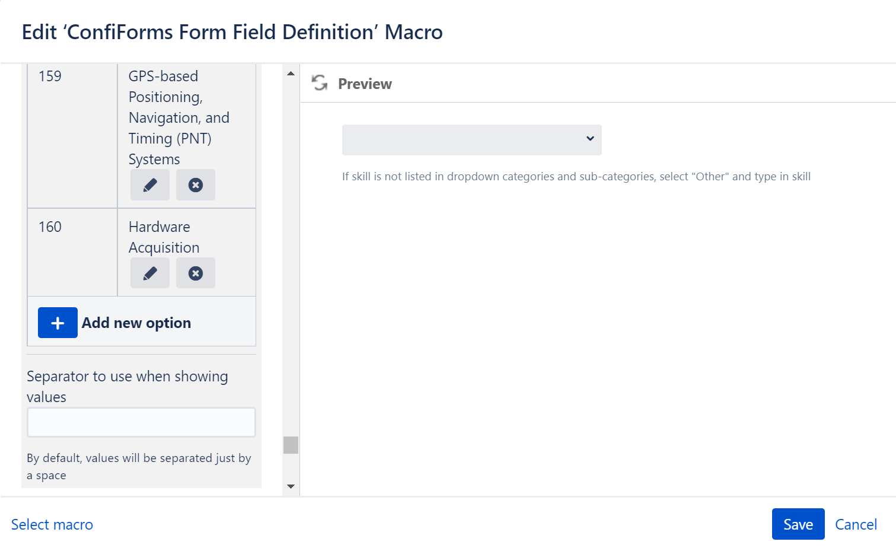The height and width of the screenshot is (548, 896).
Task: Click the Preview panel header
Action: [365, 84]
